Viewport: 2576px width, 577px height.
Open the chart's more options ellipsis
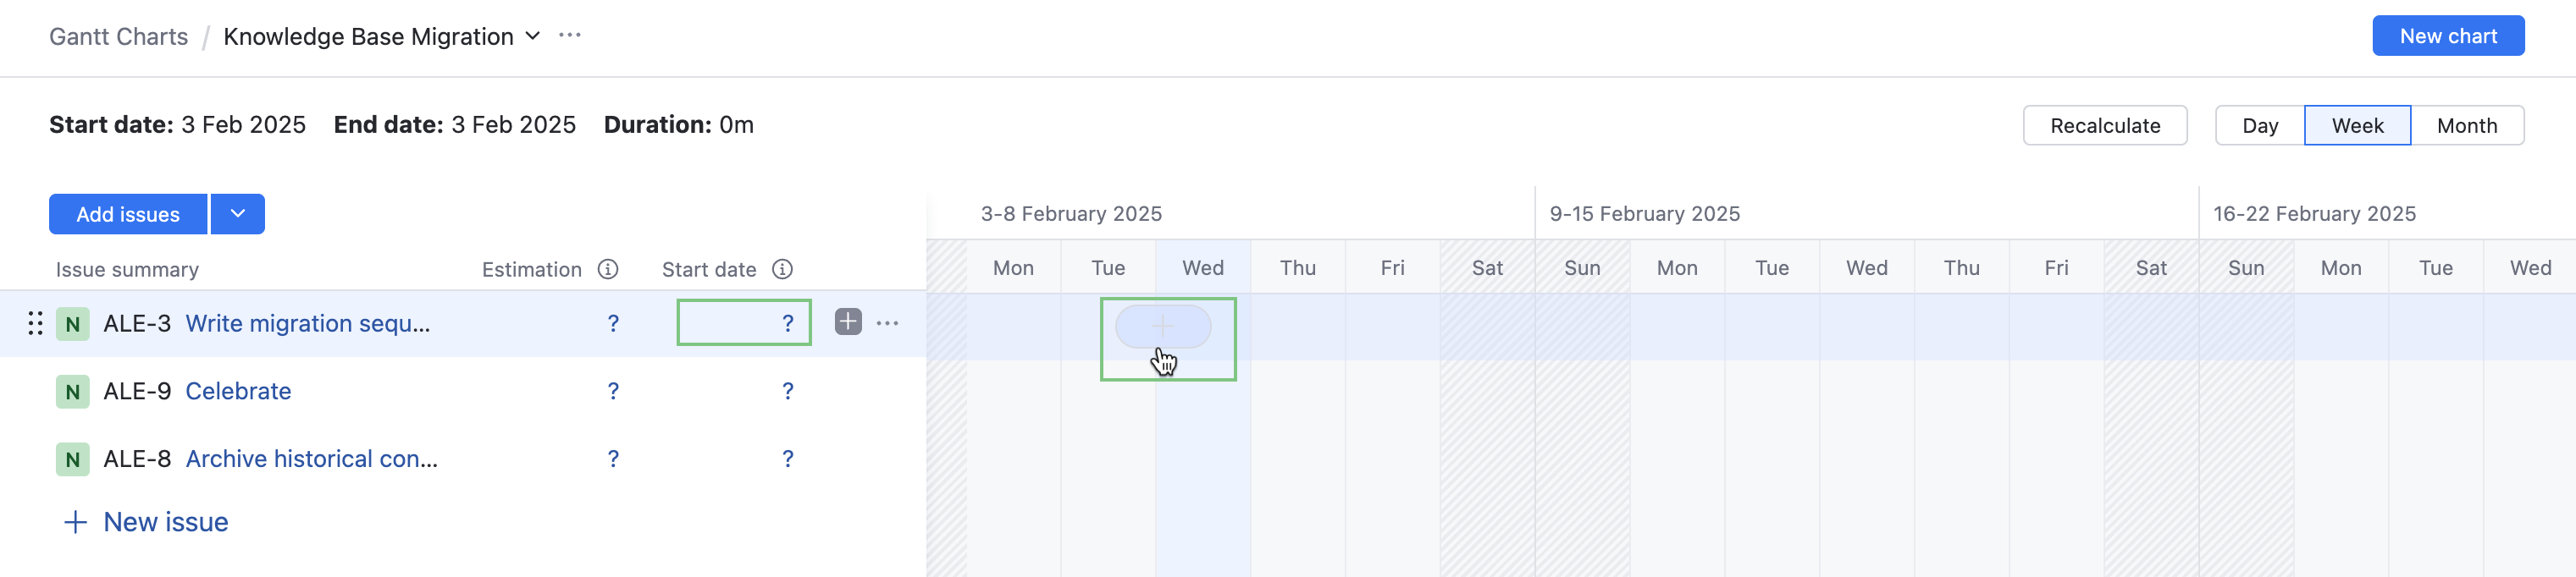[570, 36]
